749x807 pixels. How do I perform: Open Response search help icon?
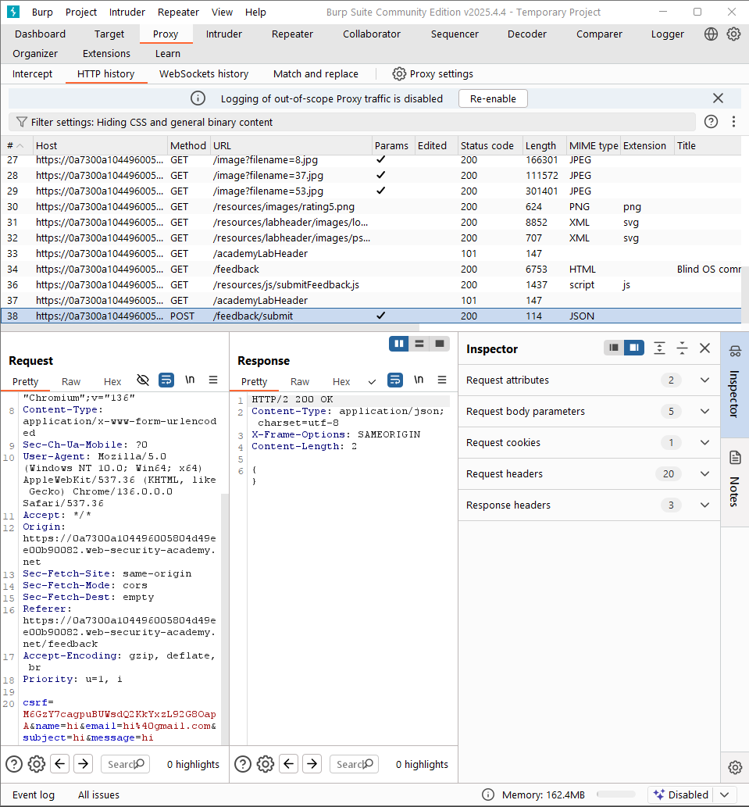243,764
